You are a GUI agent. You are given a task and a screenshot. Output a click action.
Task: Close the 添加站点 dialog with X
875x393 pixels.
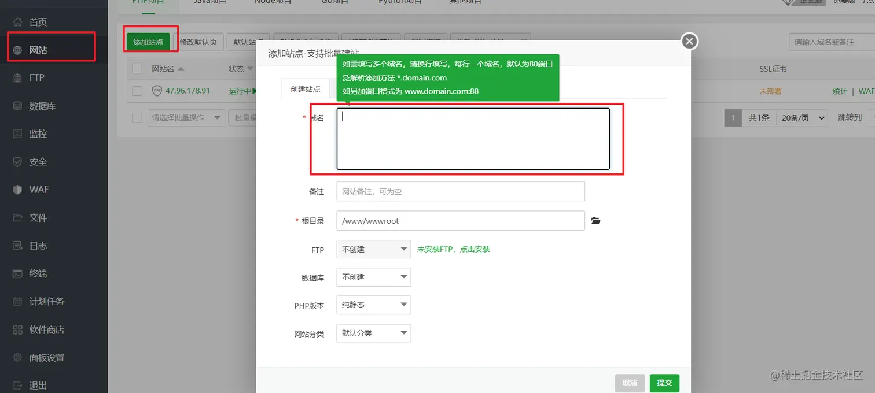coord(689,41)
